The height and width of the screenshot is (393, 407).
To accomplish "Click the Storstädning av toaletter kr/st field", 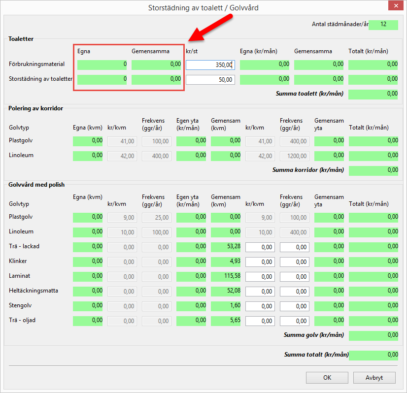I will point(210,80).
